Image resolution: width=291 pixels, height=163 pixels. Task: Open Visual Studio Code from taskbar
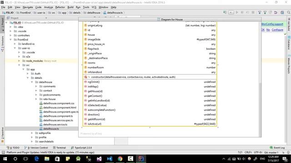pyautogui.click(x=110, y=159)
